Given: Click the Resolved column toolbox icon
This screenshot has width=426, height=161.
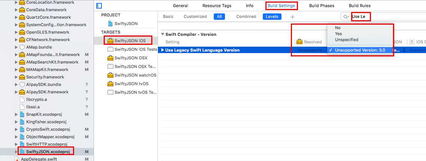Looking at the screenshot, I should click(x=299, y=42).
